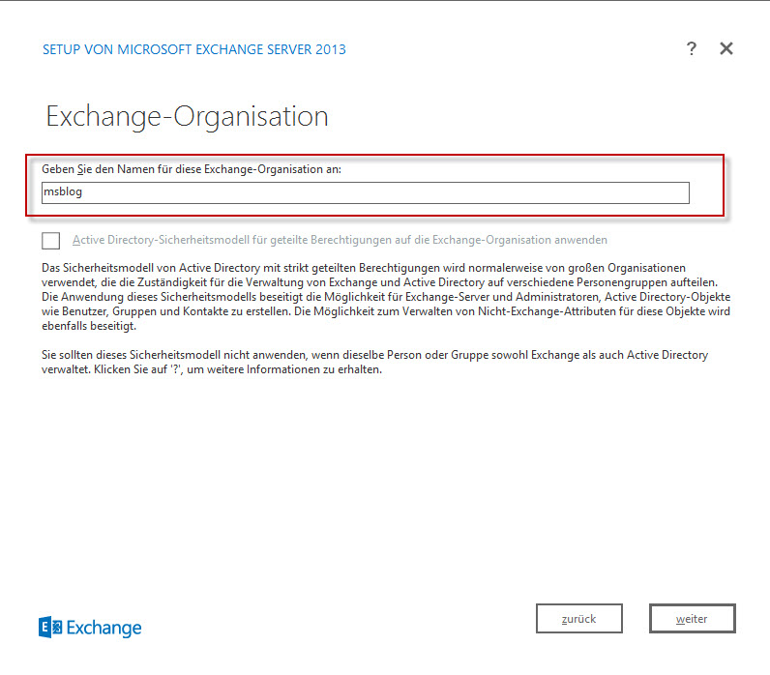Enable the Active Directory split permissions checkbox
The width and height of the screenshot is (770, 675).
point(51,241)
